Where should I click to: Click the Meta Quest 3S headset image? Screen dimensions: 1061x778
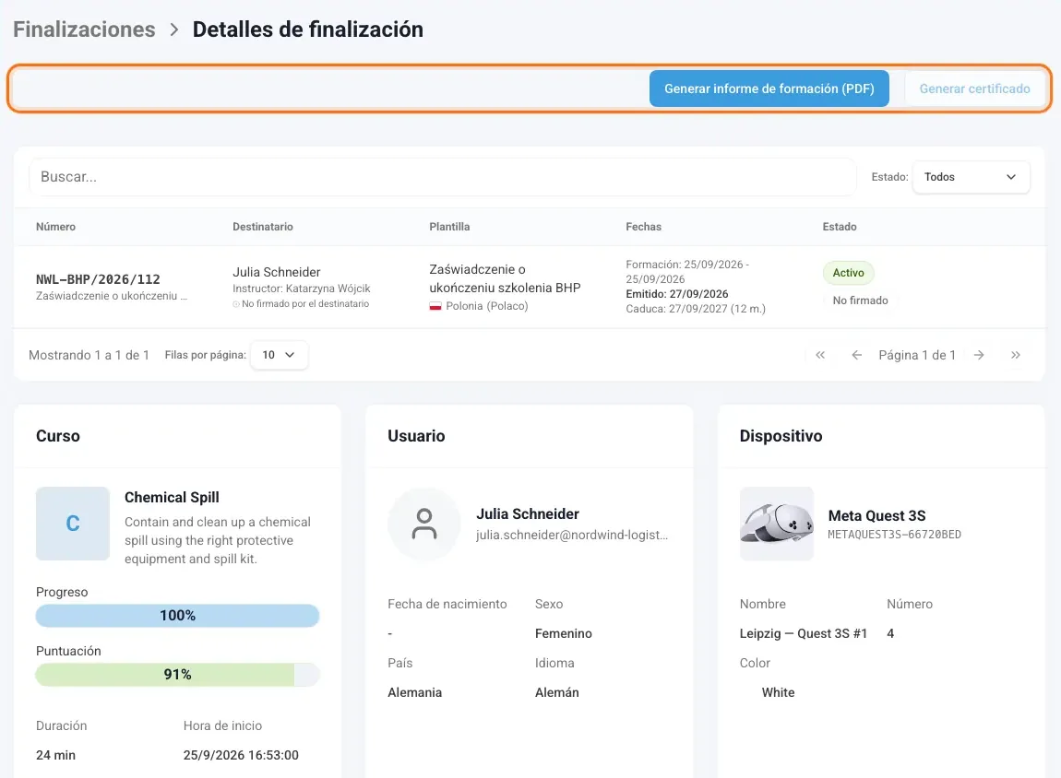[776, 524]
